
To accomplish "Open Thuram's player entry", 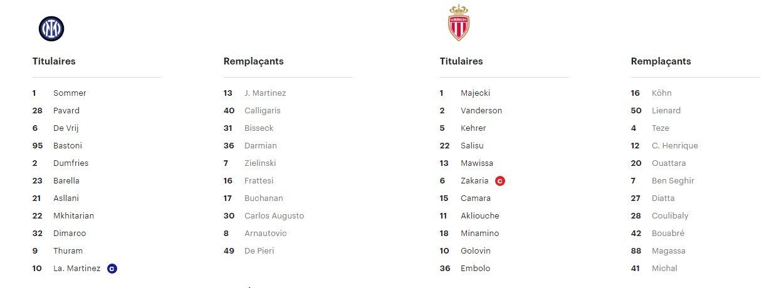I will point(68,251).
